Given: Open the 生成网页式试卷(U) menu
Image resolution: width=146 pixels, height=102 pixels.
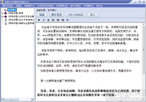Looking at the screenshot, I should [x=46, y=6].
